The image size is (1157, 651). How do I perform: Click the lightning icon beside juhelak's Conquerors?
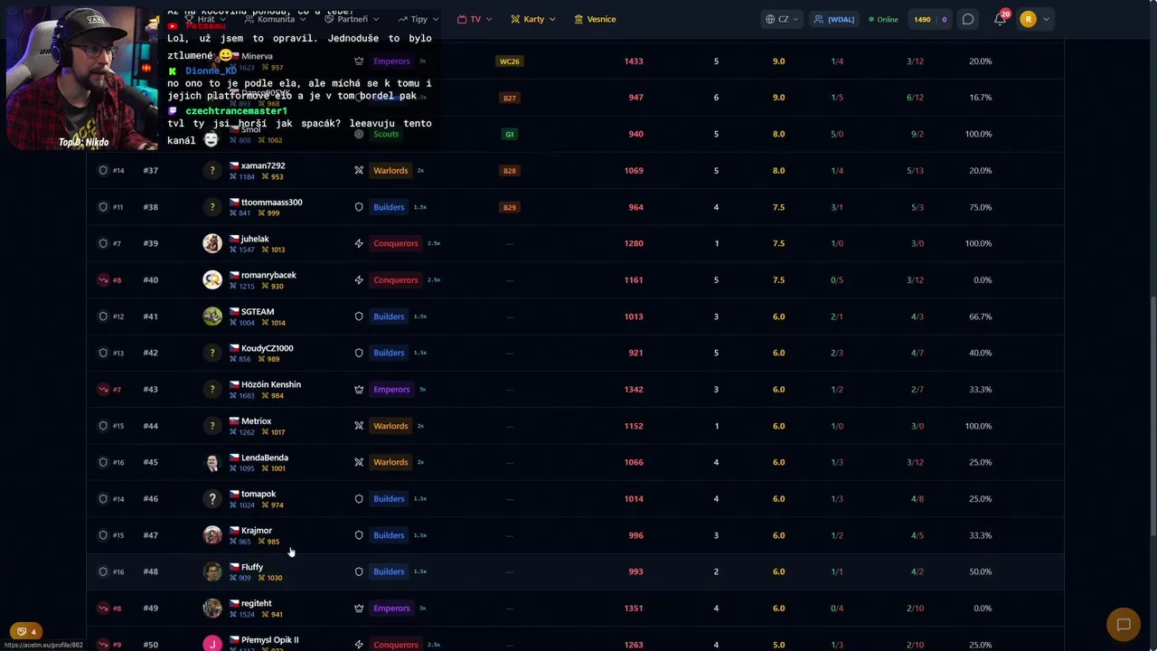(359, 243)
